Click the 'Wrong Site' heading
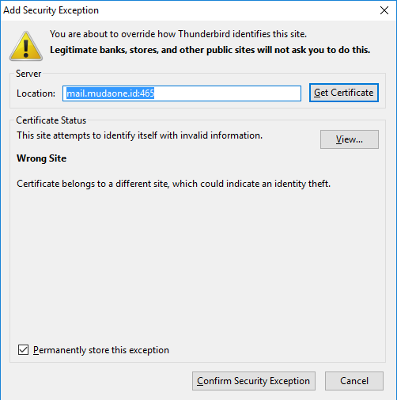Screen dimensions: 397x400 [x=41, y=158]
